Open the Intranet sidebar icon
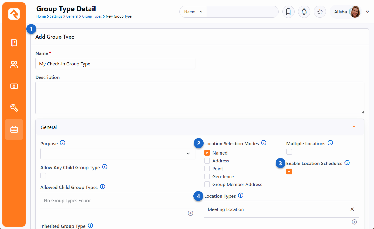374x229 pixels. click(x=14, y=43)
